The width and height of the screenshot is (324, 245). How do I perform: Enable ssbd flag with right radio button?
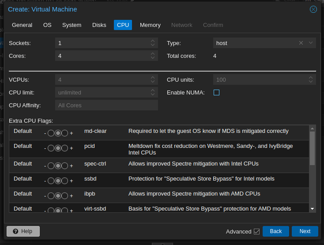(x=64, y=181)
